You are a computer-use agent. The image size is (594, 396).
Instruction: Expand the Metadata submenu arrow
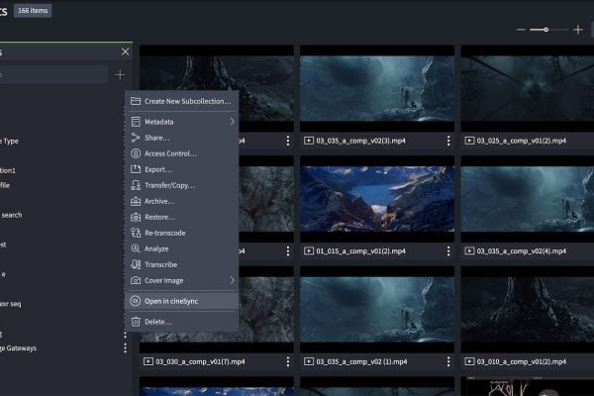(x=233, y=122)
